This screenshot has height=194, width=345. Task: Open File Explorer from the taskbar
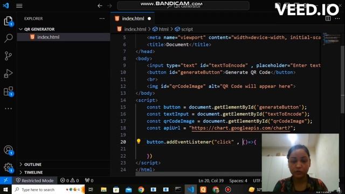103,189
